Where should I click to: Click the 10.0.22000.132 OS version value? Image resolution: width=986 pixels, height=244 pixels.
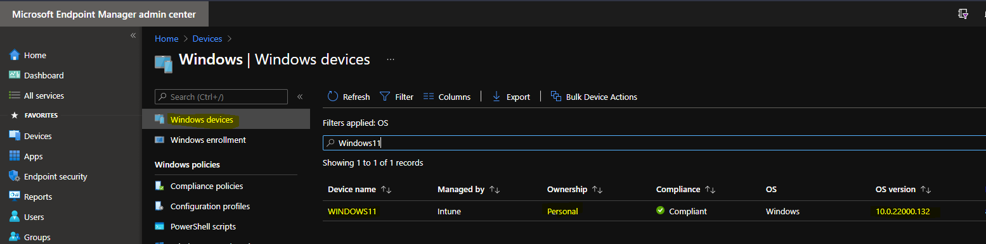pyautogui.click(x=902, y=211)
